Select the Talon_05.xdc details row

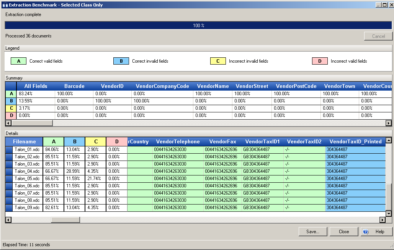(x=27, y=179)
